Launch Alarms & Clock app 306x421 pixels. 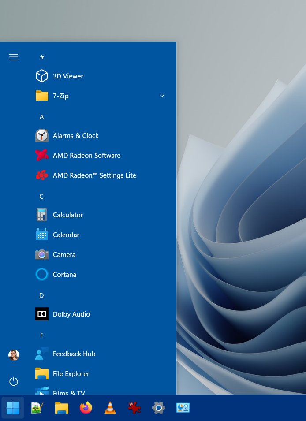[x=75, y=136]
